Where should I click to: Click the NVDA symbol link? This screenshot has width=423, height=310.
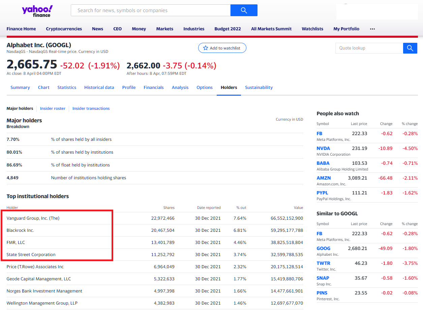pyautogui.click(x=323, y=149)
